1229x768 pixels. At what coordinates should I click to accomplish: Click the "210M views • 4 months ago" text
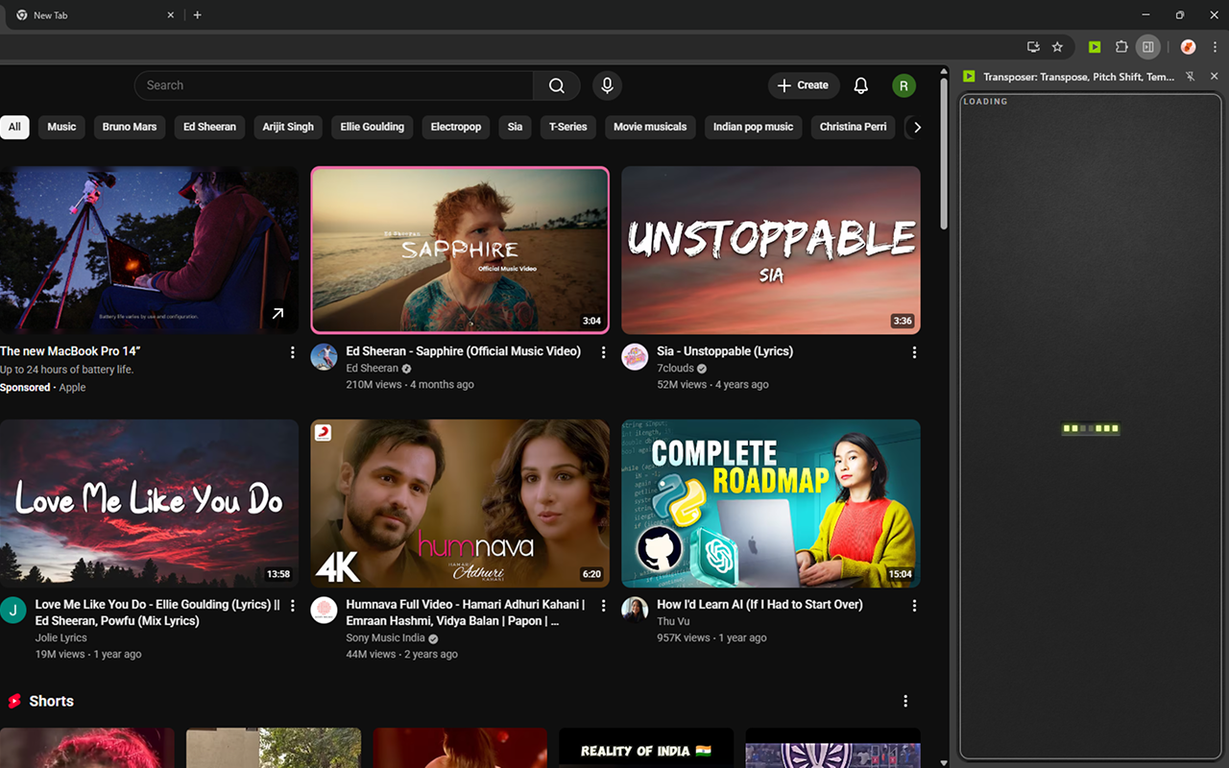tap(410, 385)
